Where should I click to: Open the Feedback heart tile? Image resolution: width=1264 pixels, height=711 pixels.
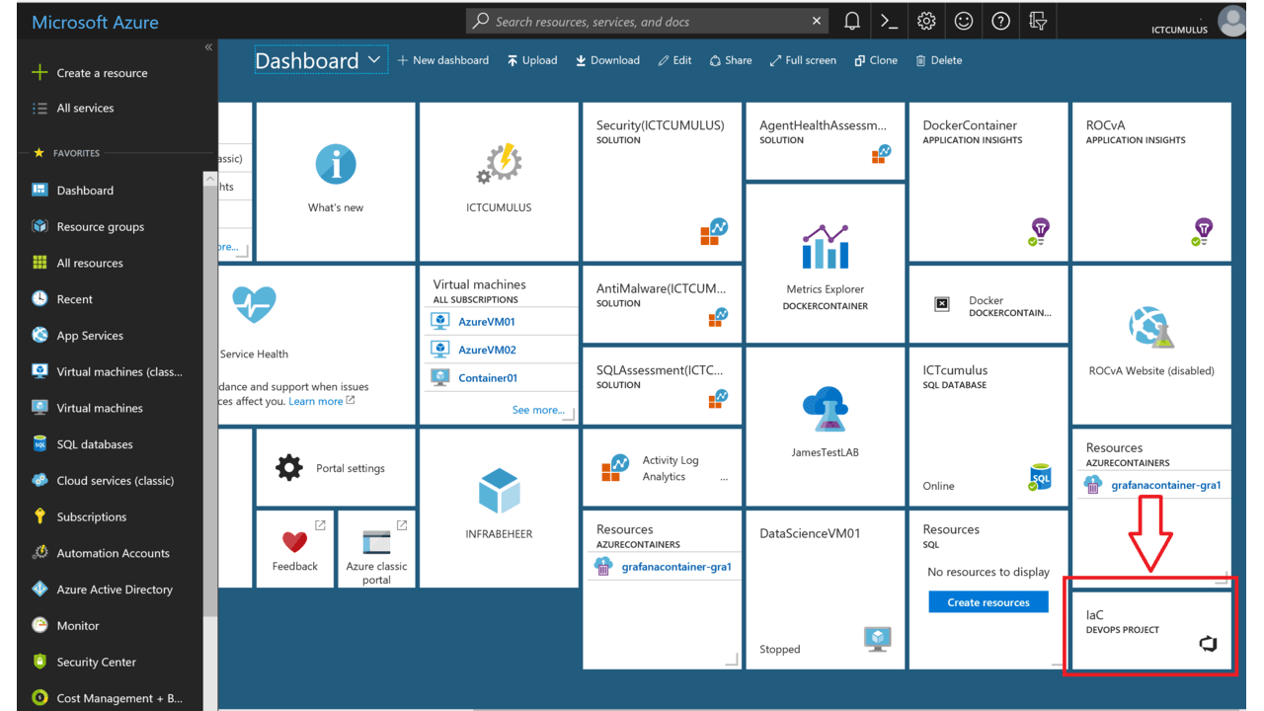[x=294, y=549]
